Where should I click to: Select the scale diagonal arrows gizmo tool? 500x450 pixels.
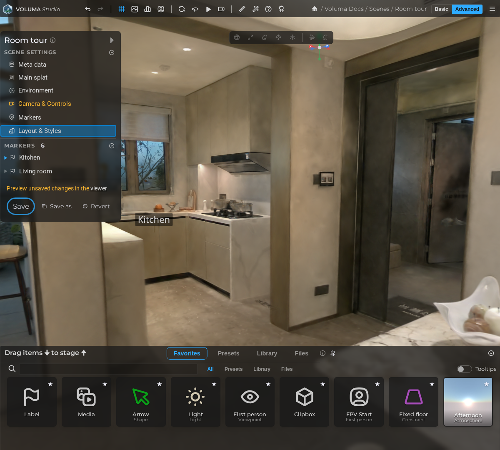(x=250, y=37)
